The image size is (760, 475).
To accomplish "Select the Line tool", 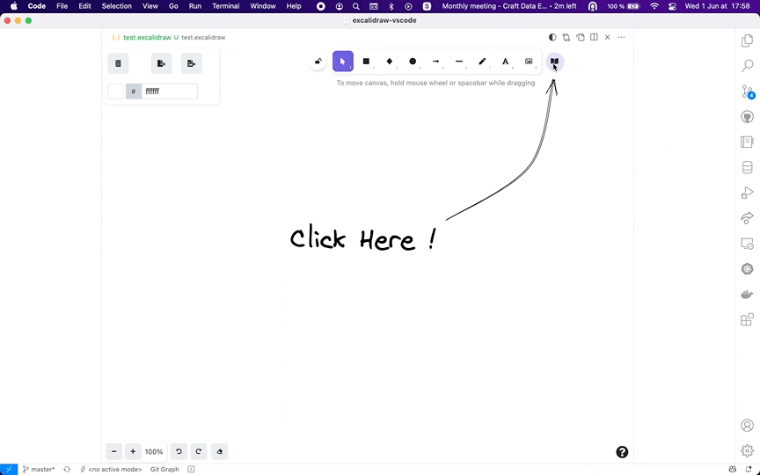I will tap(459, 62).
